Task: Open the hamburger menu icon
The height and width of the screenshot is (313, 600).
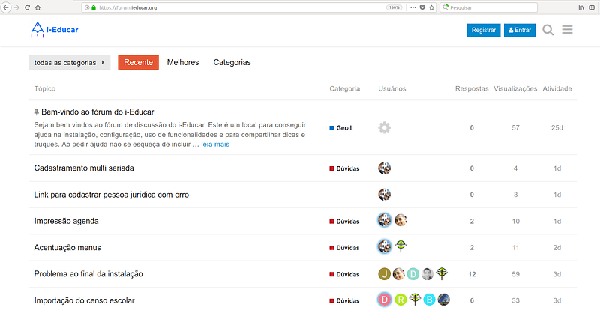Action: (567, 29)
